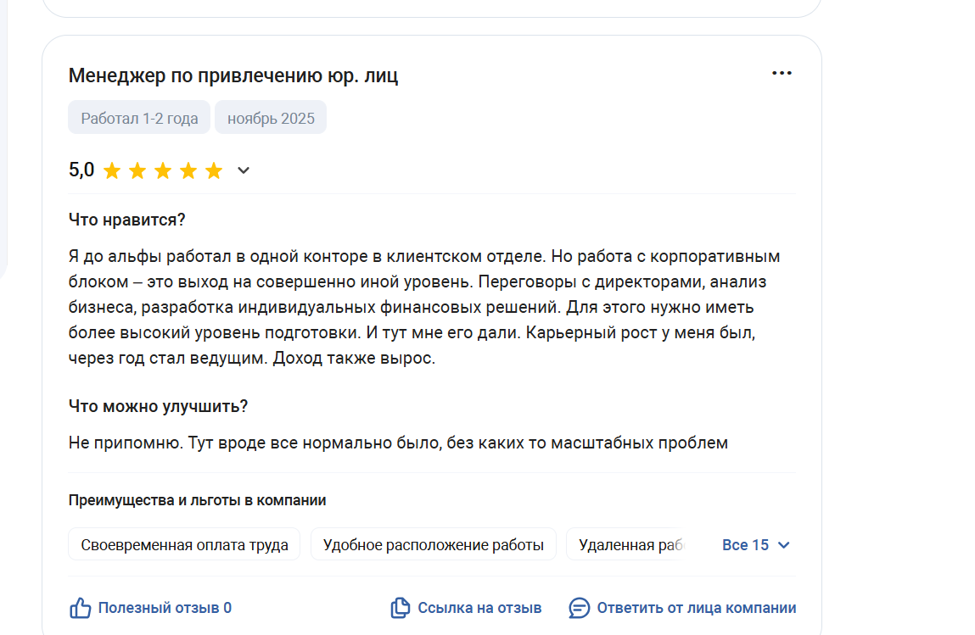Viewport: 975px width, 635px height.
Task: Mark review as helpful via 'Полезный отзыв'
Action: click(165, 608)
